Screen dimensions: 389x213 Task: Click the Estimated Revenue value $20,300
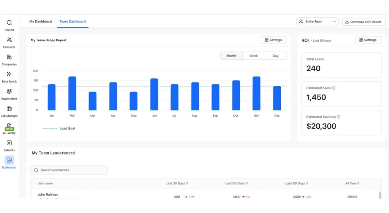coord(321,126)
